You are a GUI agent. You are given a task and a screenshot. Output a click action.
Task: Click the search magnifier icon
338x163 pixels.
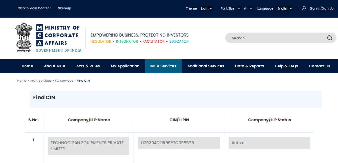(x=329, y=38)
